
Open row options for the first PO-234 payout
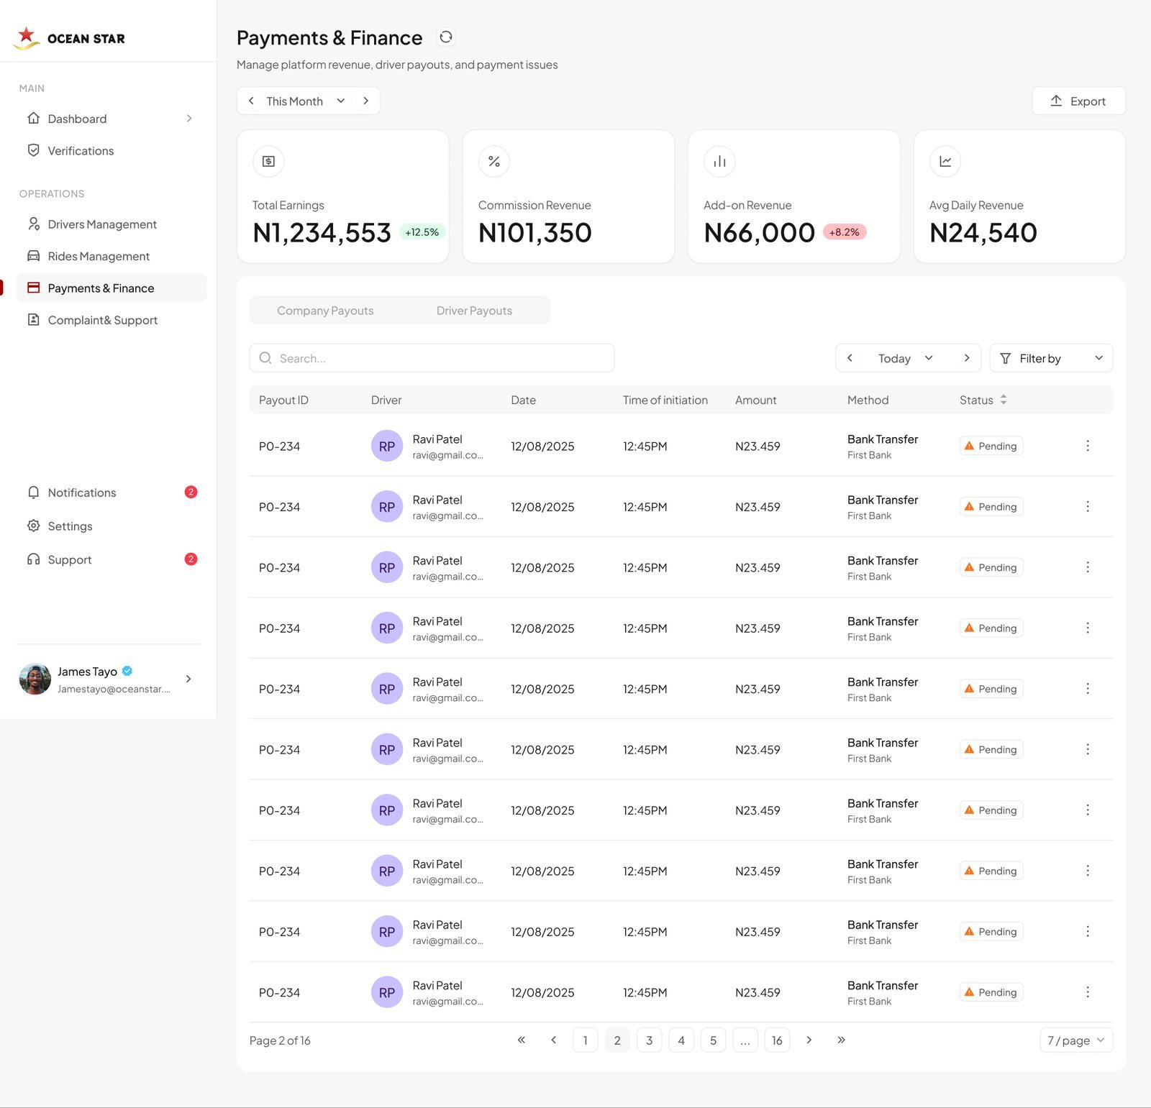point(1088,446)
